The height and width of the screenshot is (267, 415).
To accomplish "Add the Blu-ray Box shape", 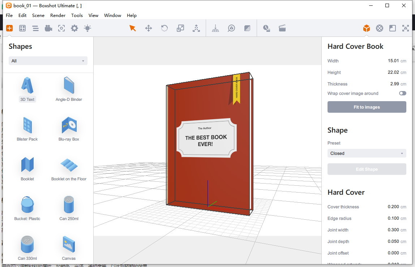I will (x=69, y=129).
